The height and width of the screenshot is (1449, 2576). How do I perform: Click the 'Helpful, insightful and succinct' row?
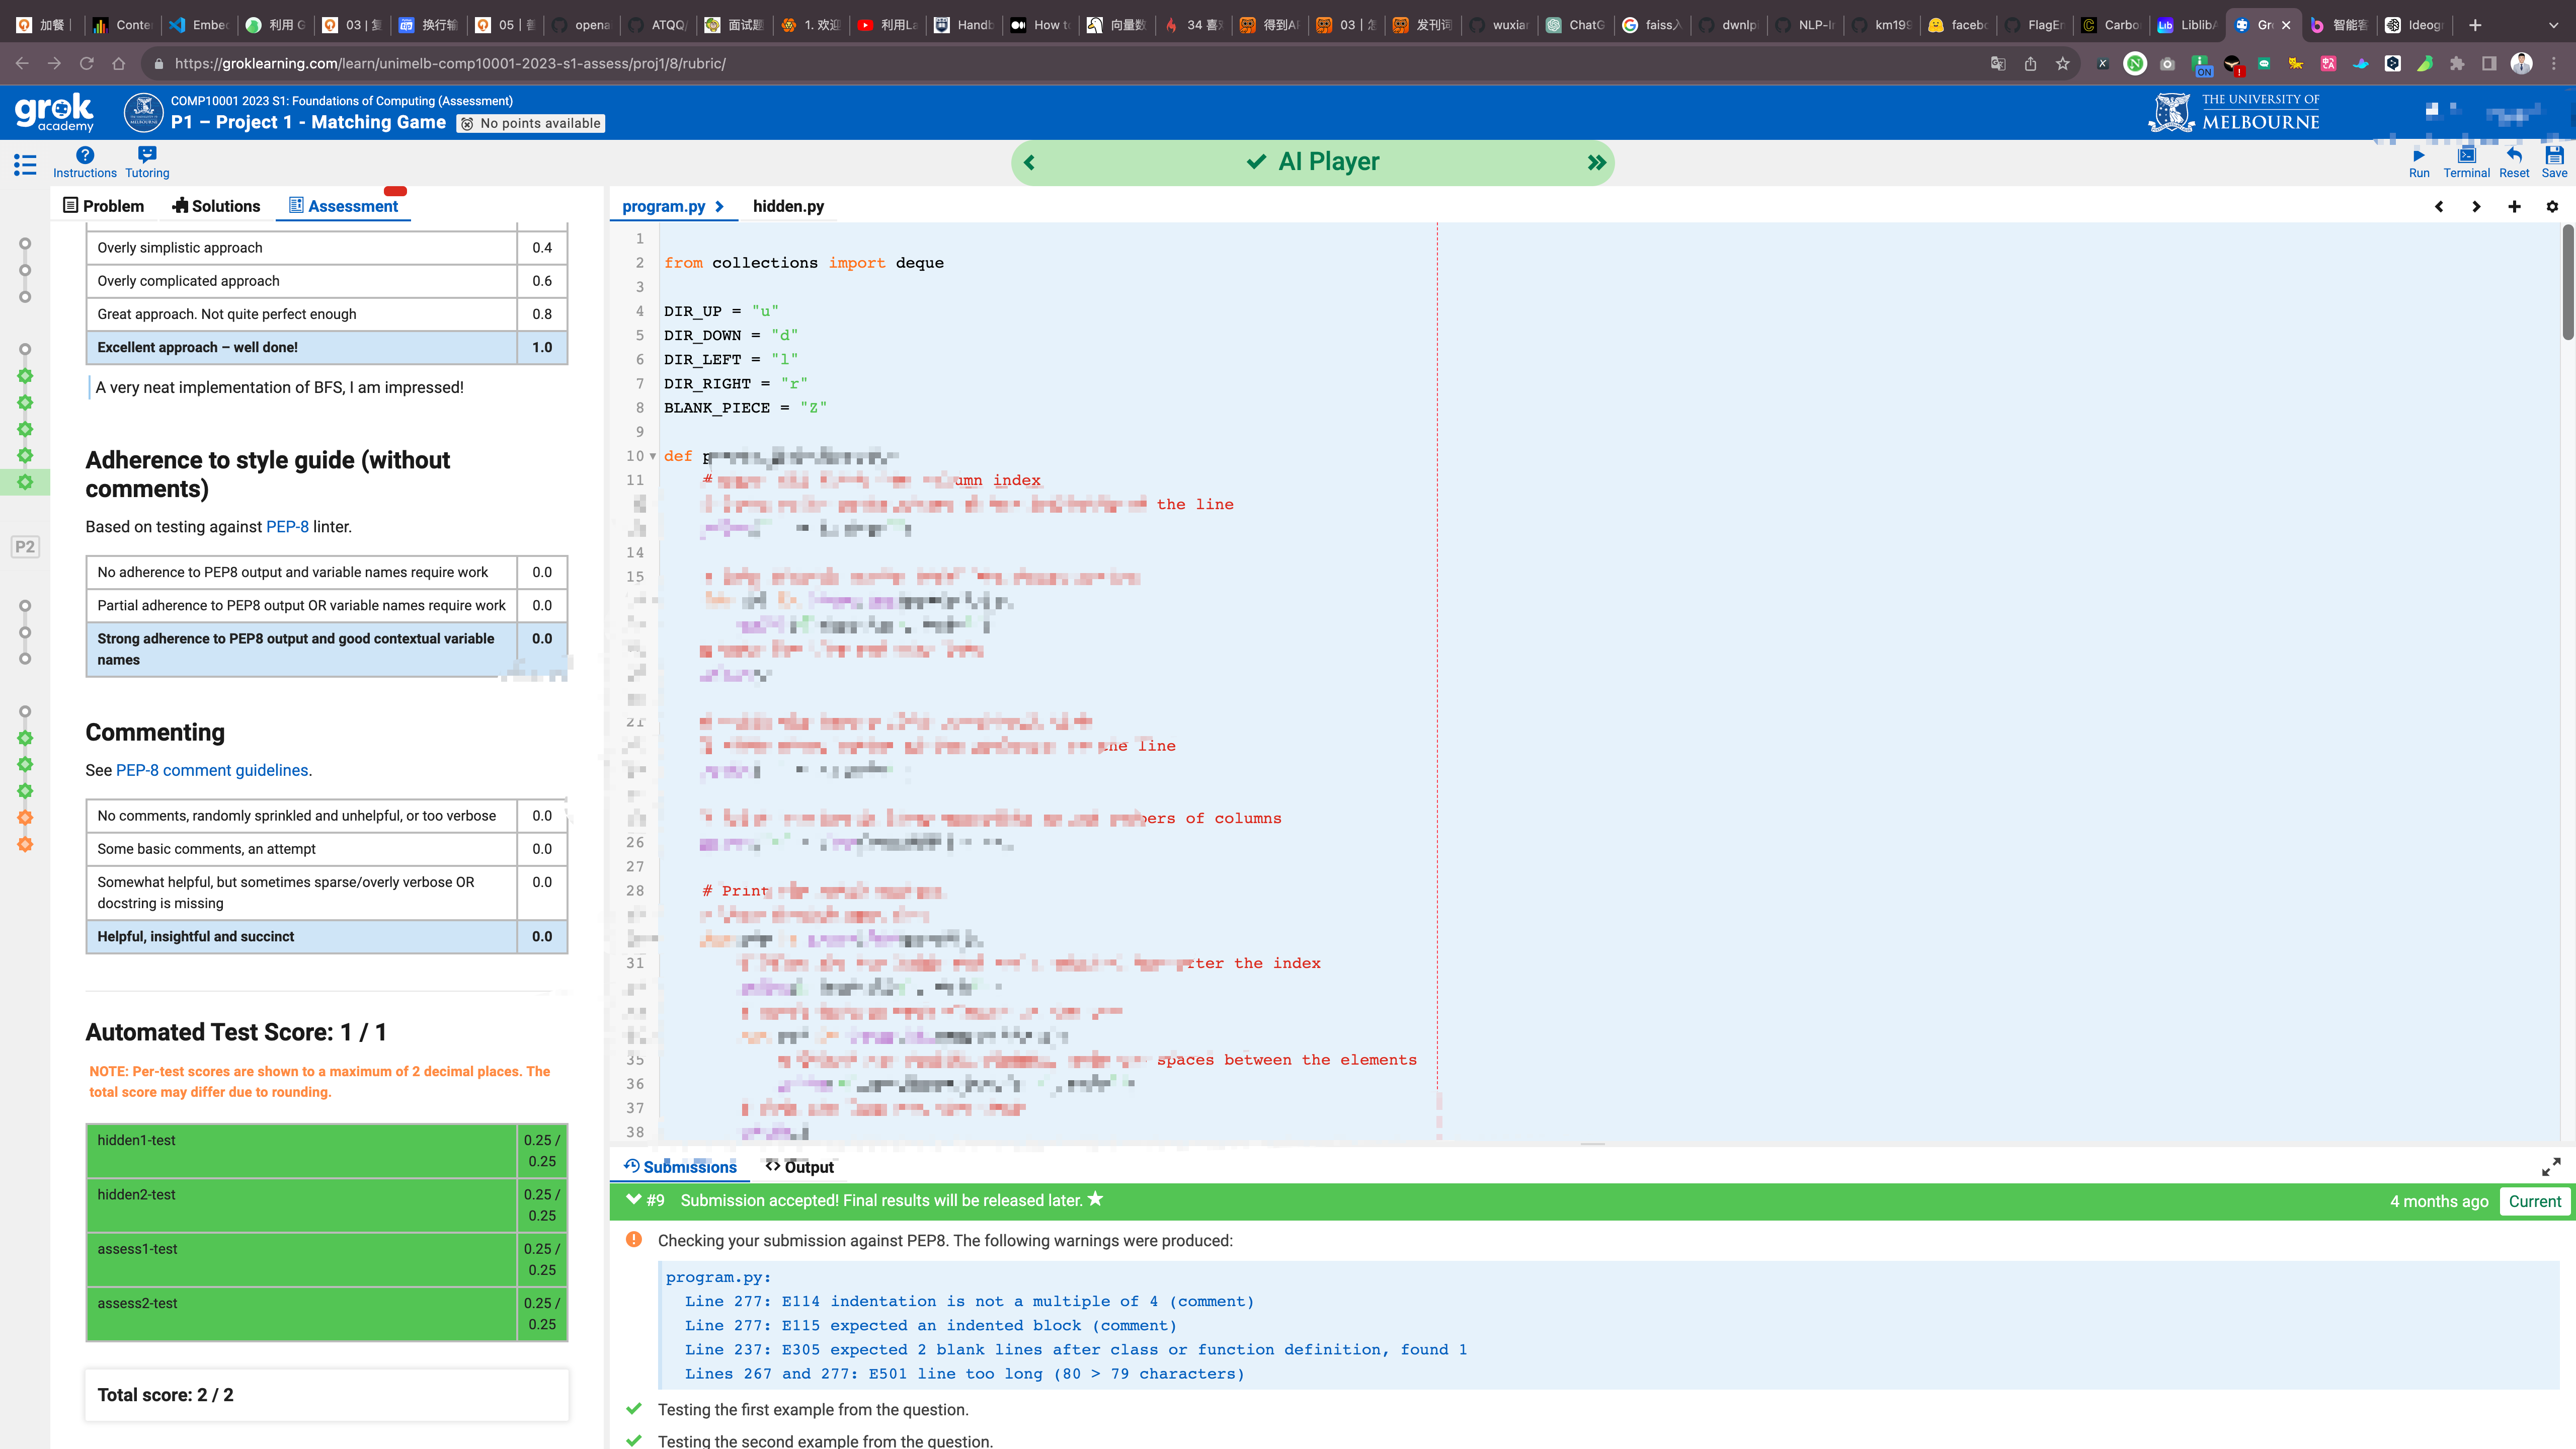(x=327, y=937)
